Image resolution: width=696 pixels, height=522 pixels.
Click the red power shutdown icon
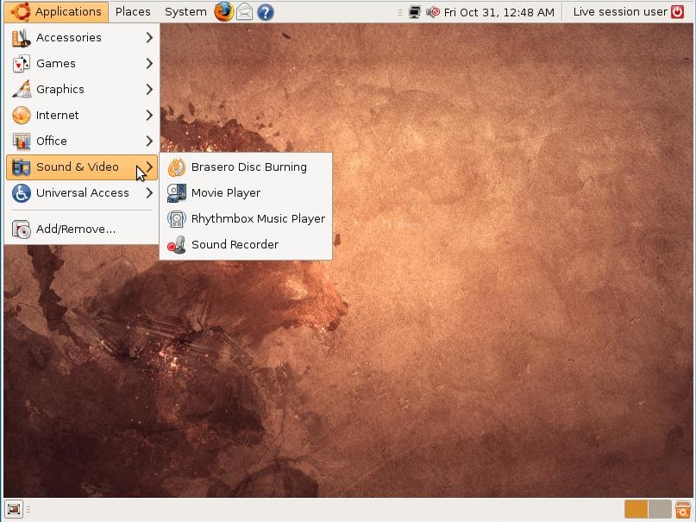pyautogui.click(x=677, y=12)
